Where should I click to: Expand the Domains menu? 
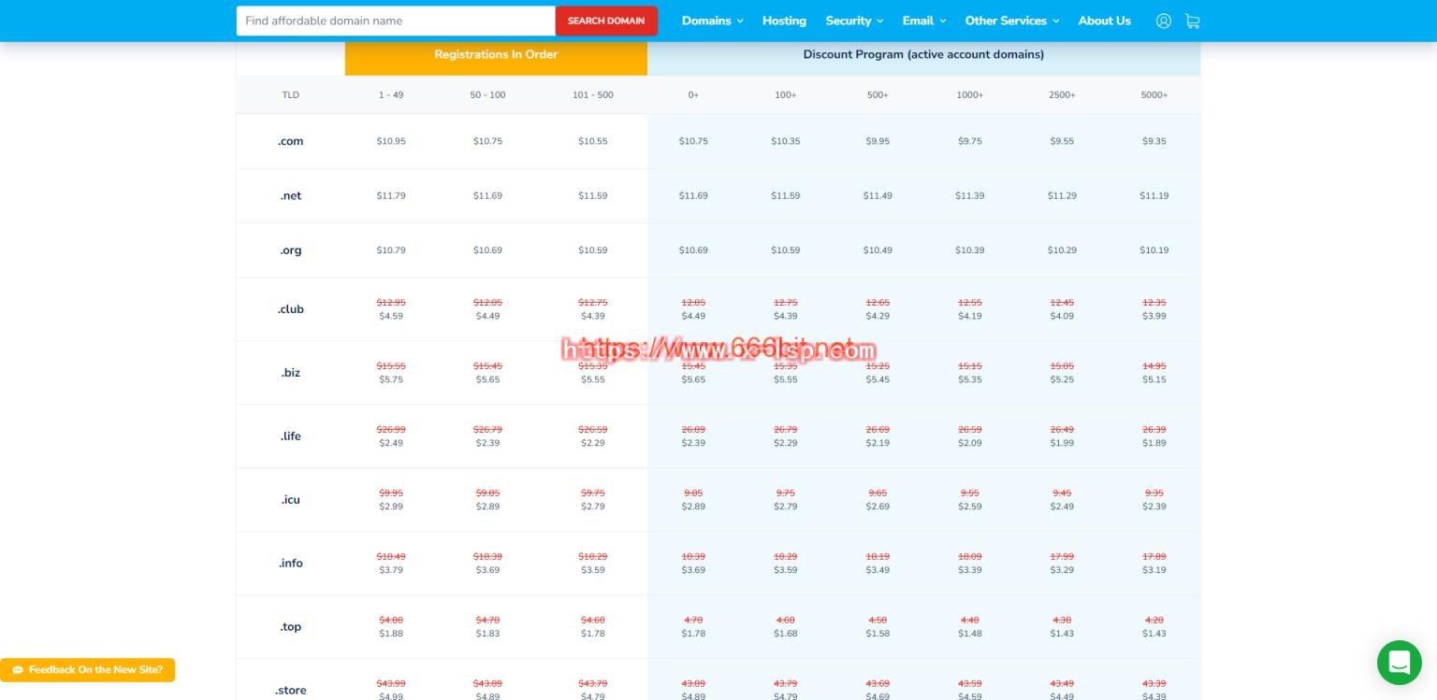[712, 21]
